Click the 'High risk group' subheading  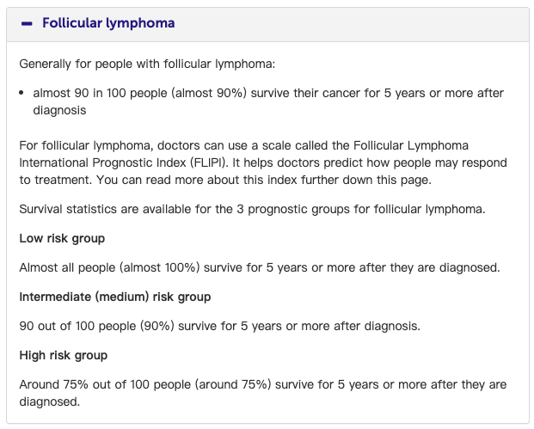[64, 355]
